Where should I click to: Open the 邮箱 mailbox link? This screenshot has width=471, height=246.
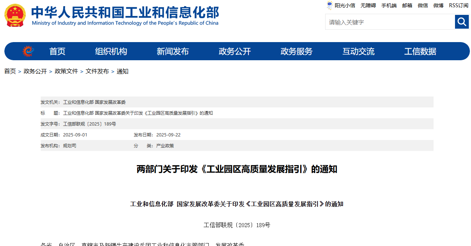(x=407, y=5)
